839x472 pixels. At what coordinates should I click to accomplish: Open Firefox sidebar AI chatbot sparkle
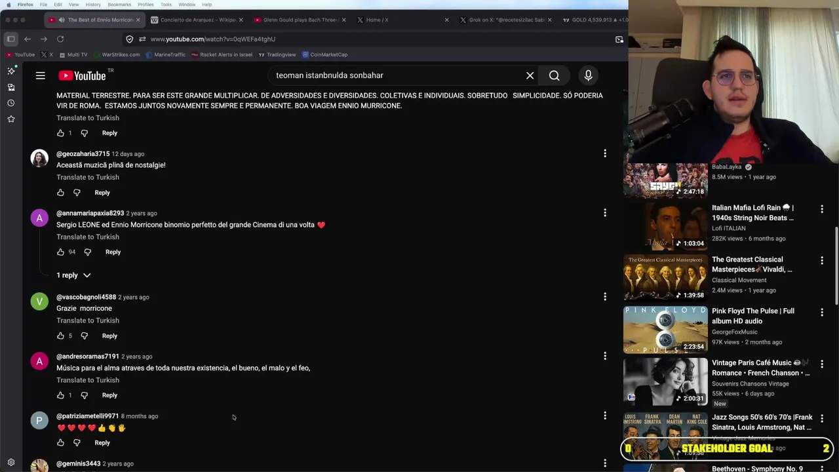coord(11,71)
